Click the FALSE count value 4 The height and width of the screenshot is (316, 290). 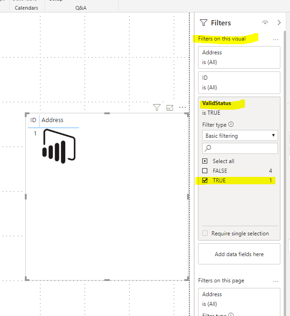click(271, 171)
